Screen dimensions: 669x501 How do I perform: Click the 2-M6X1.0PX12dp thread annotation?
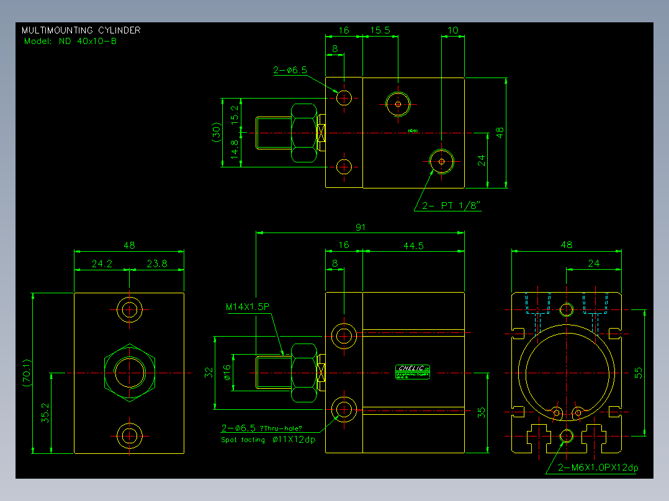[598, 468]
